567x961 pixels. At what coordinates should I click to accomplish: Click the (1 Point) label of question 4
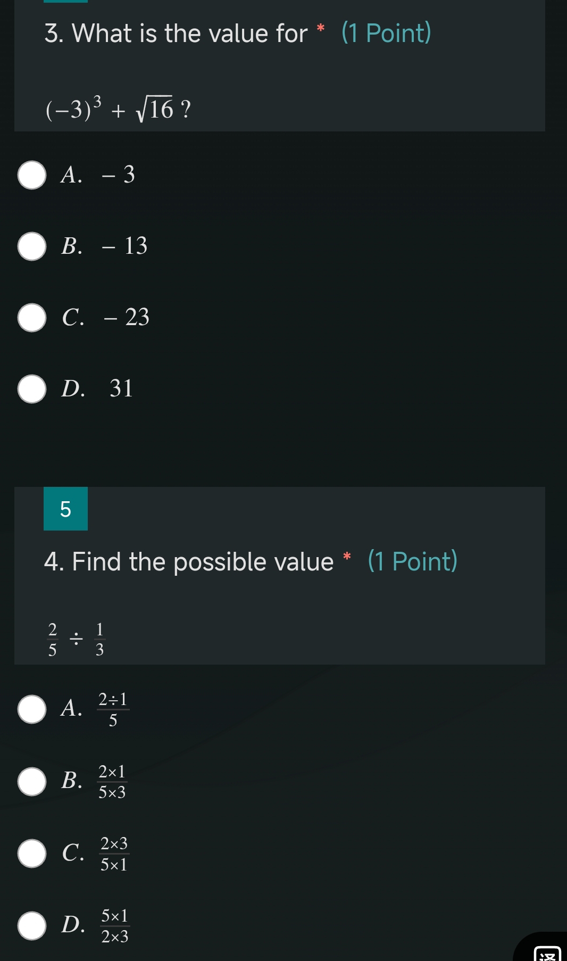413,561
